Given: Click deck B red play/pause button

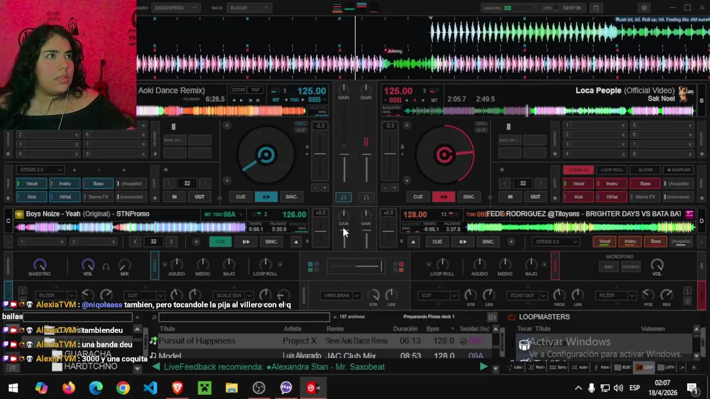Looking at the screenshot, I should (443, 197).
